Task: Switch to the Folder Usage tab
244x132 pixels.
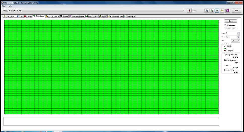Action: point(52,16)
